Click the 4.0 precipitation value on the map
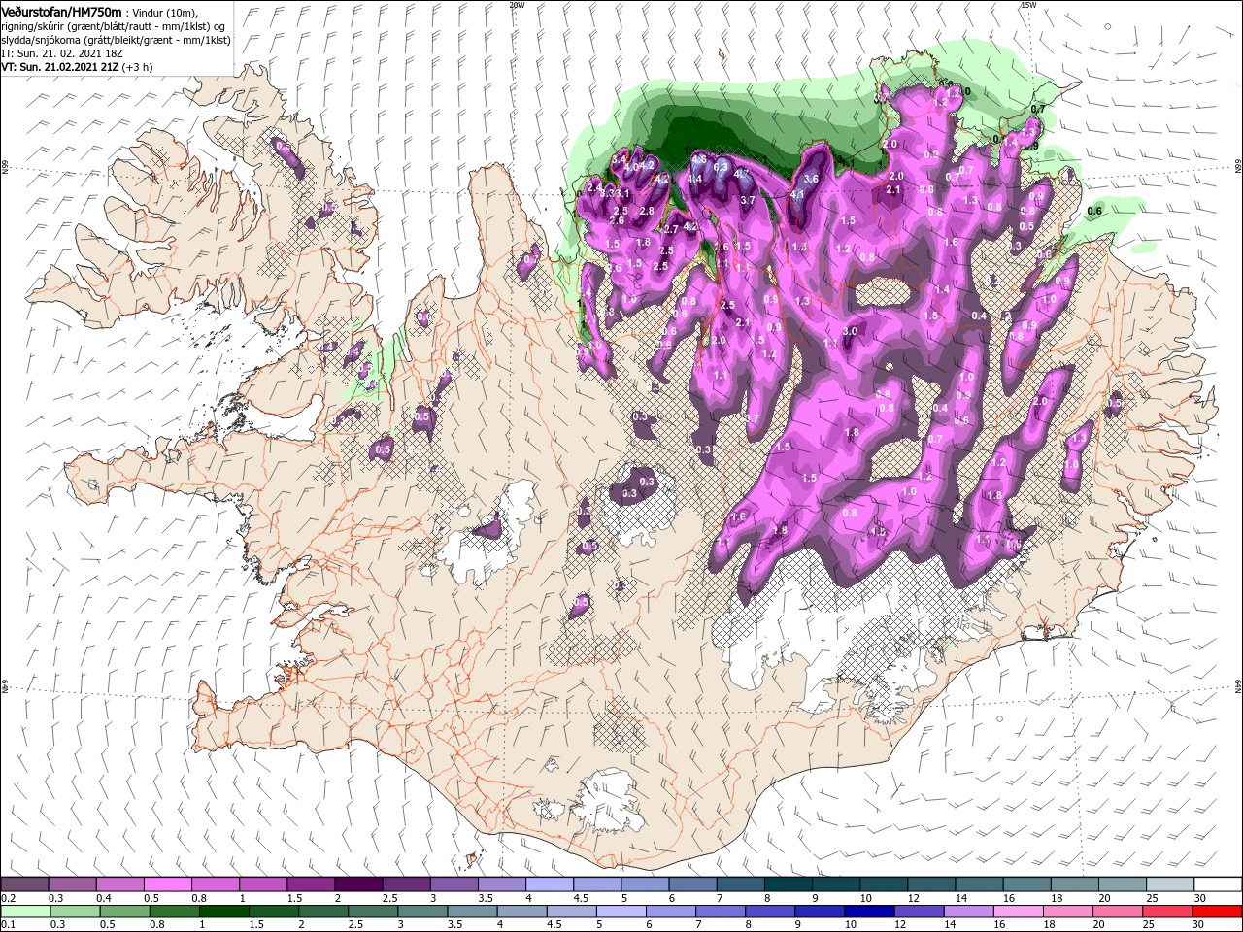1243x932 pixels. (x=631, y=167)
